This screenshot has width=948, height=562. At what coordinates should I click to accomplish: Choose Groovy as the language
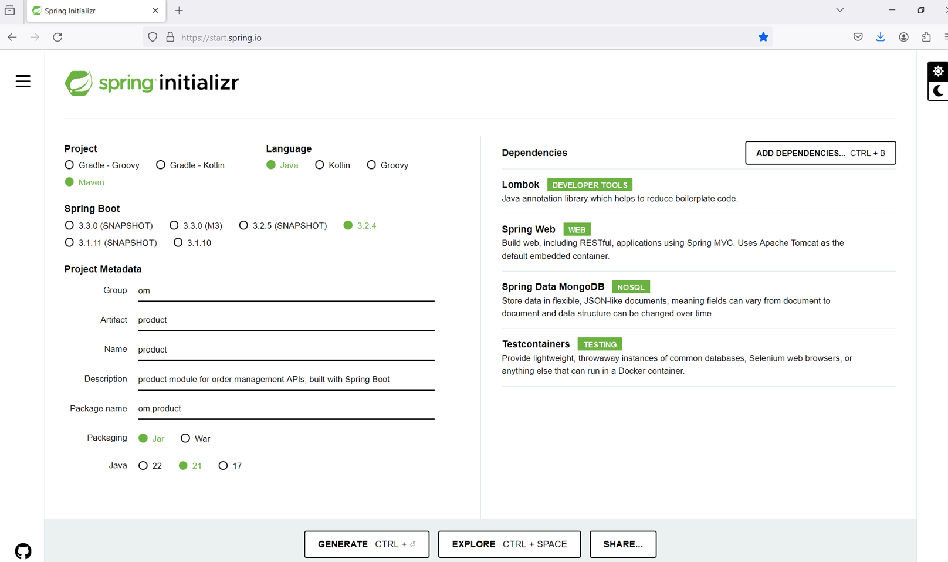(387, 165)
